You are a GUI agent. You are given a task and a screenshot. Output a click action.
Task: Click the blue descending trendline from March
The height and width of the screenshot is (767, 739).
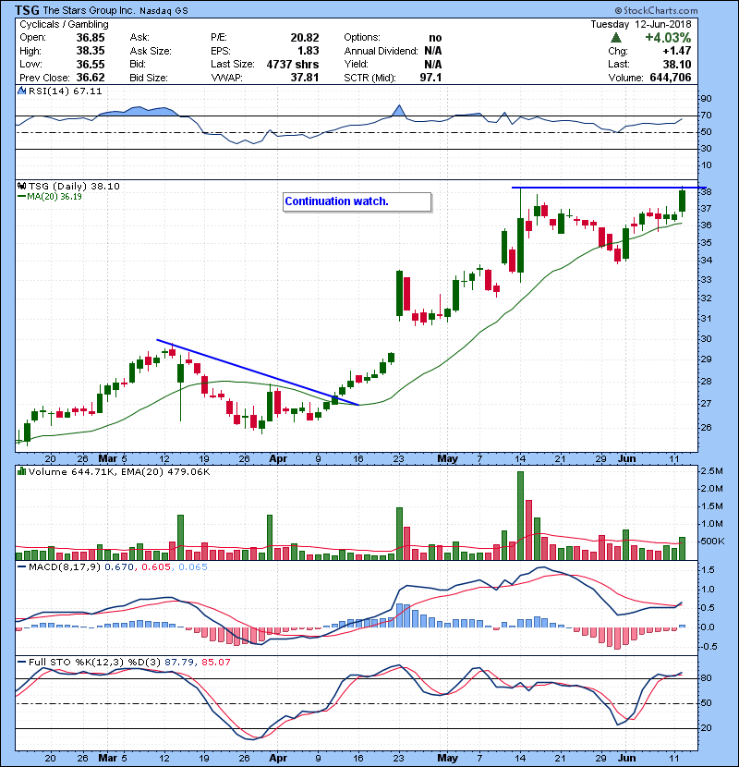point(258,372)
